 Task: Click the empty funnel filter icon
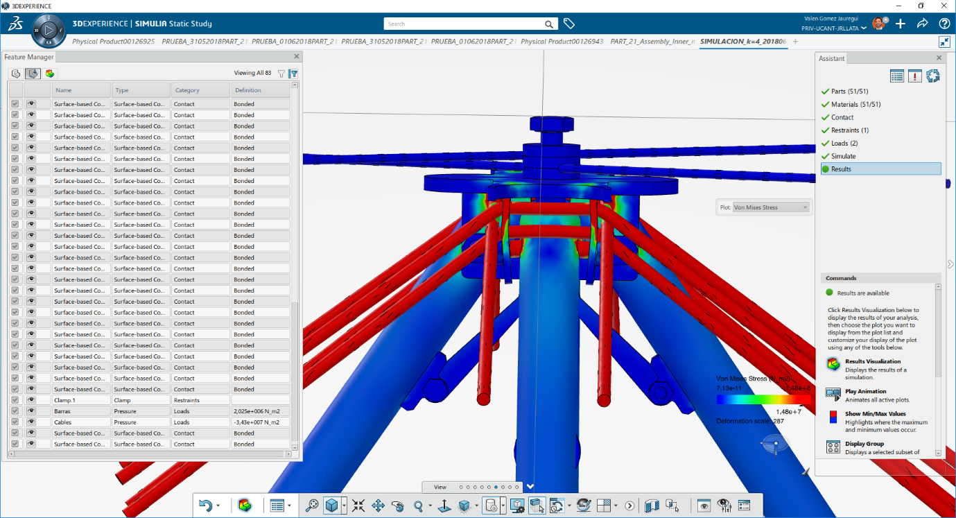tap(281, 74)
